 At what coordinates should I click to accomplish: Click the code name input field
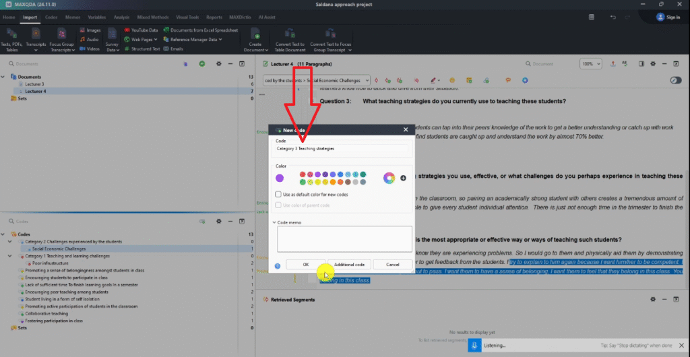tap(342, 148)
